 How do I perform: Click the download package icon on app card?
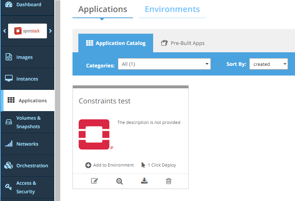coord(144,181)
